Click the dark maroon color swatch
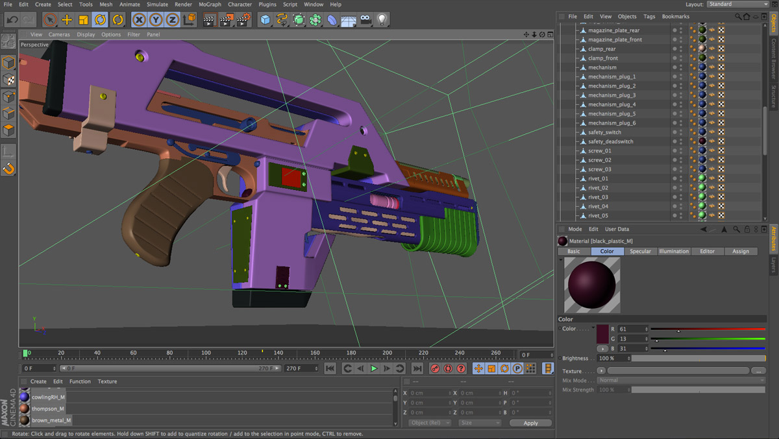The height and width of the screenshot is (439, 779). click(602, 335)
